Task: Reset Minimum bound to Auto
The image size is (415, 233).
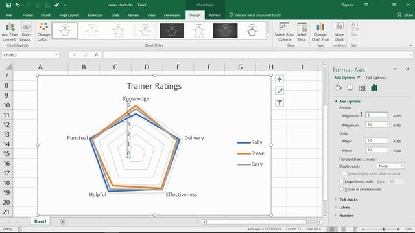Action: 397,116
